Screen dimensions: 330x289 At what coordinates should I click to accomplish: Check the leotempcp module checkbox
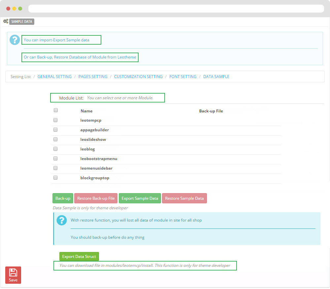(55, 120)
